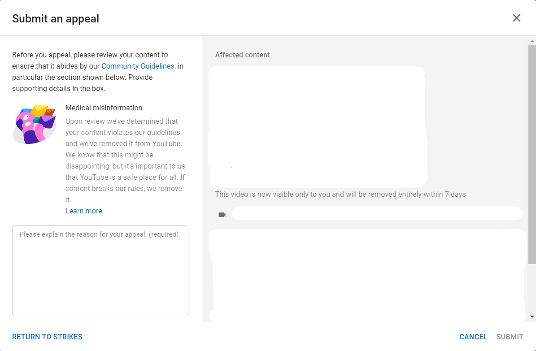This screenshot has width=536, height=351.
Task: Click the appeal reason text box
Action: pos(100,270)
